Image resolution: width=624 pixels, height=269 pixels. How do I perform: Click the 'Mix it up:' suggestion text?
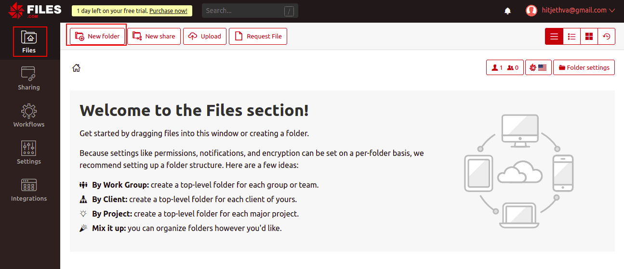[109, 228]
